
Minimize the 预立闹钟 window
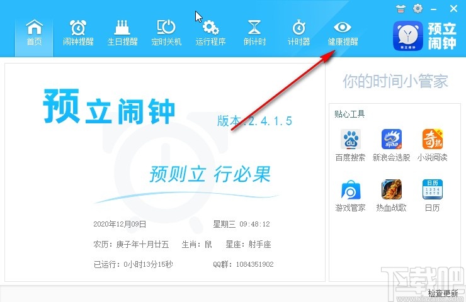(x=434, y=9)
